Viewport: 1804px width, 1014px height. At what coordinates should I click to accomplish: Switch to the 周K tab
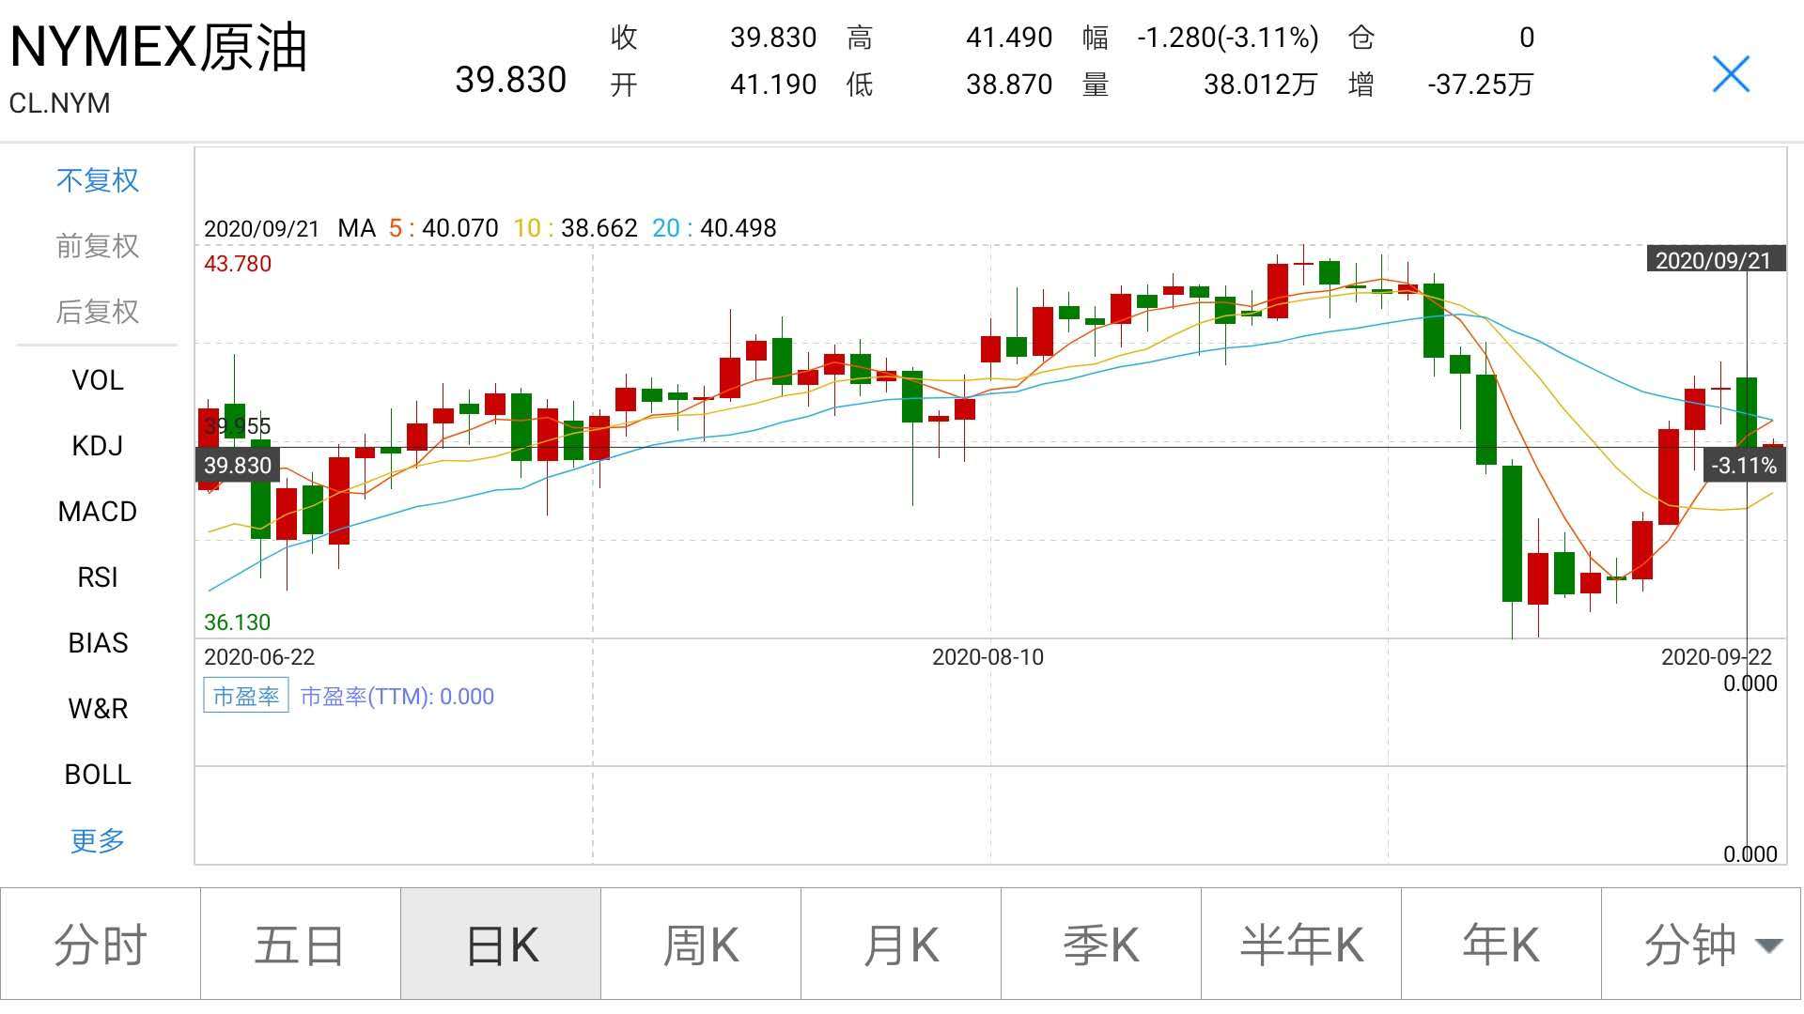[701, 945]
